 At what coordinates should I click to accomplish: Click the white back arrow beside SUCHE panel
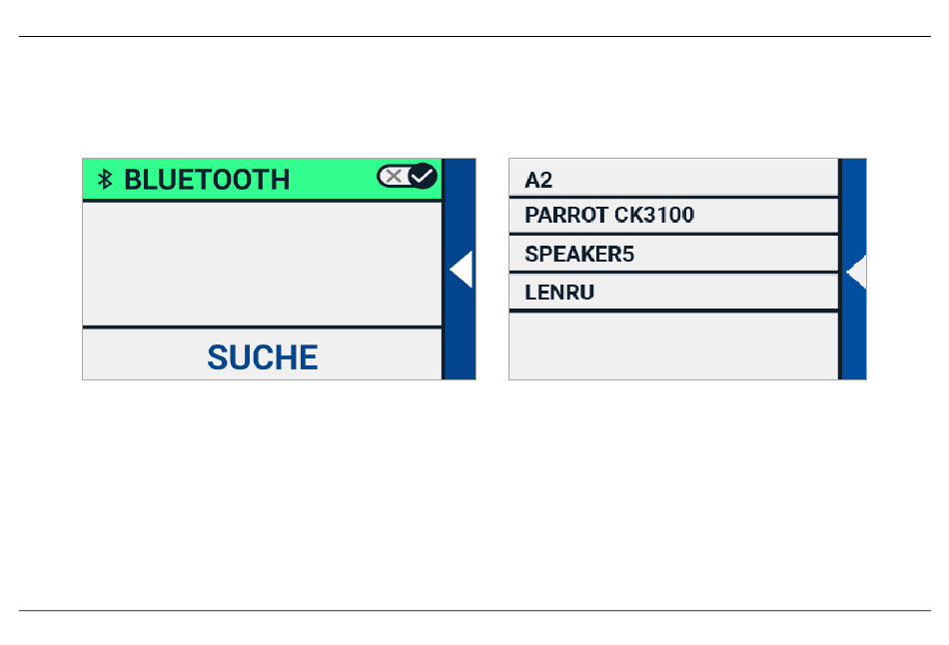462,270
